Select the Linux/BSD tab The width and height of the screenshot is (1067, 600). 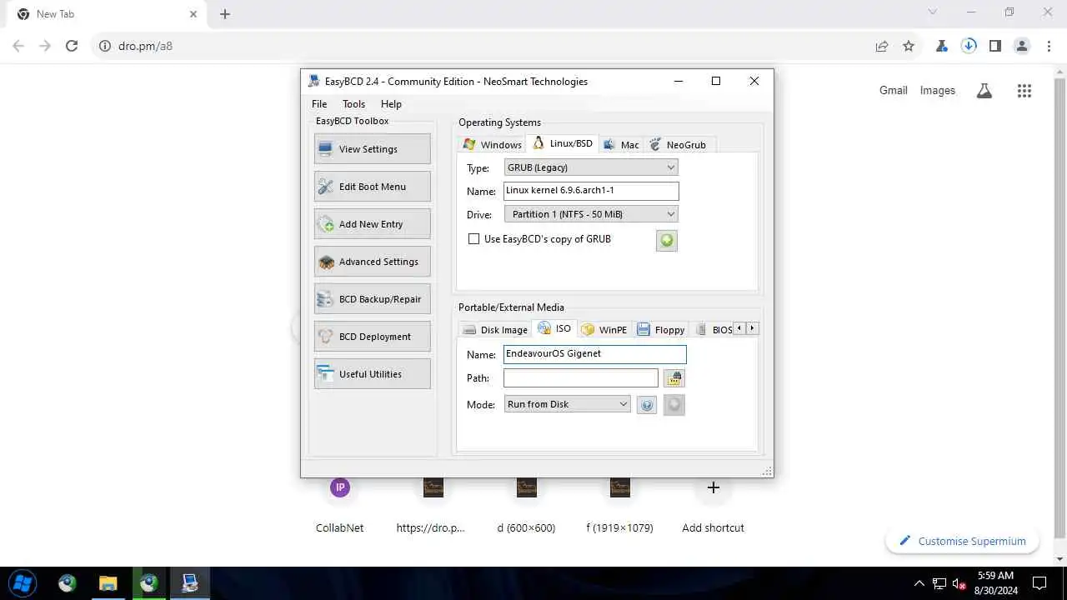point(564,143)
